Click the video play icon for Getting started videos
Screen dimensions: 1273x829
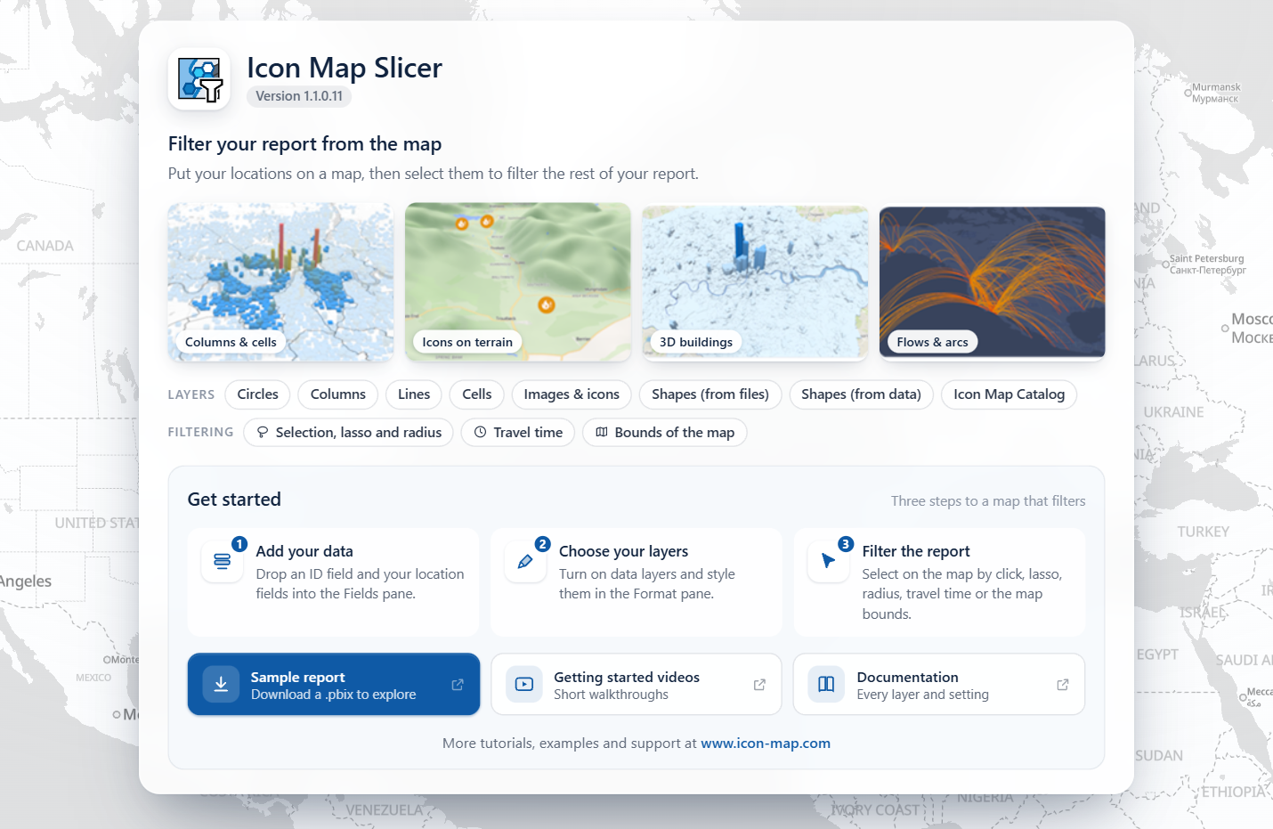coord(524,684)
